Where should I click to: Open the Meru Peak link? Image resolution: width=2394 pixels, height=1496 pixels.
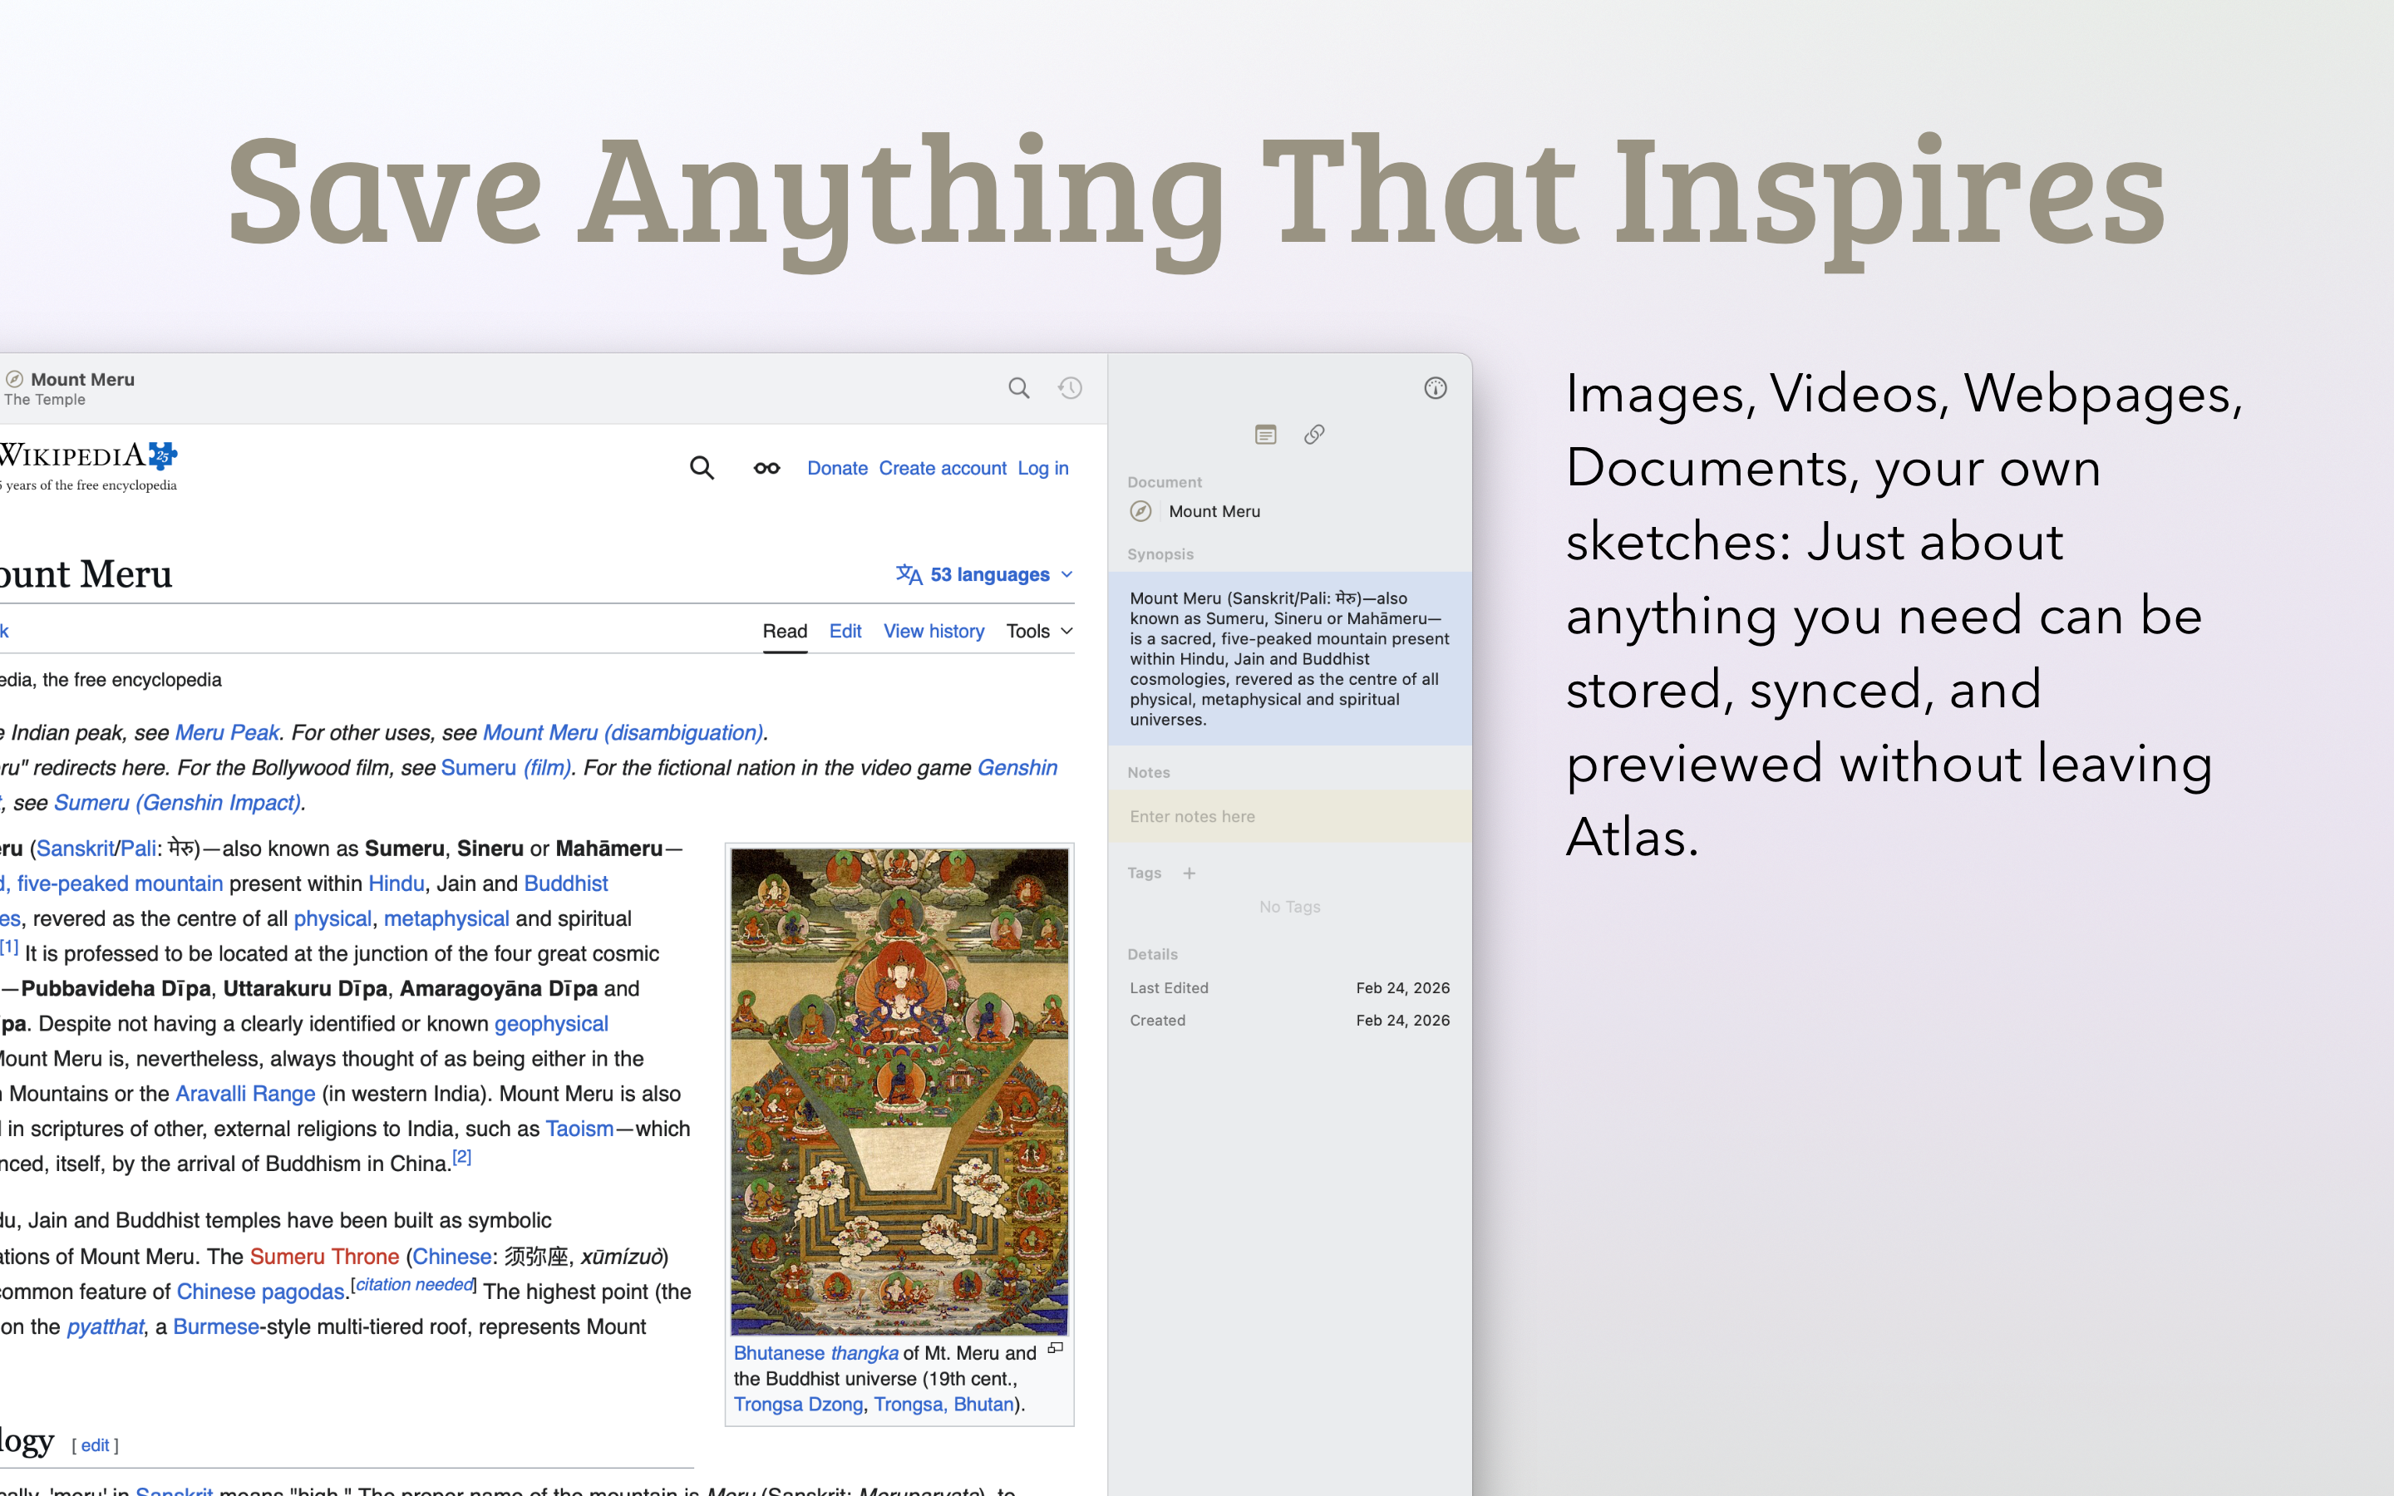(227, 733)
